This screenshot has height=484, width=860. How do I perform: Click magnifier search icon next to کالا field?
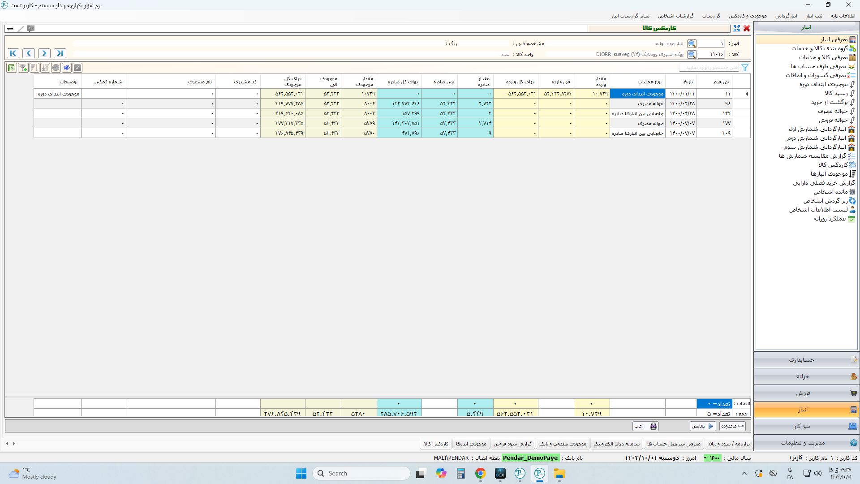pyautogui.click(x=692, y=54)
